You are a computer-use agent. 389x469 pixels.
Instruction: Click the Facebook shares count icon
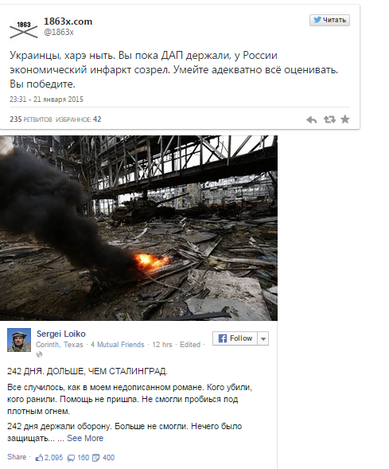click(x=96, y=458)
